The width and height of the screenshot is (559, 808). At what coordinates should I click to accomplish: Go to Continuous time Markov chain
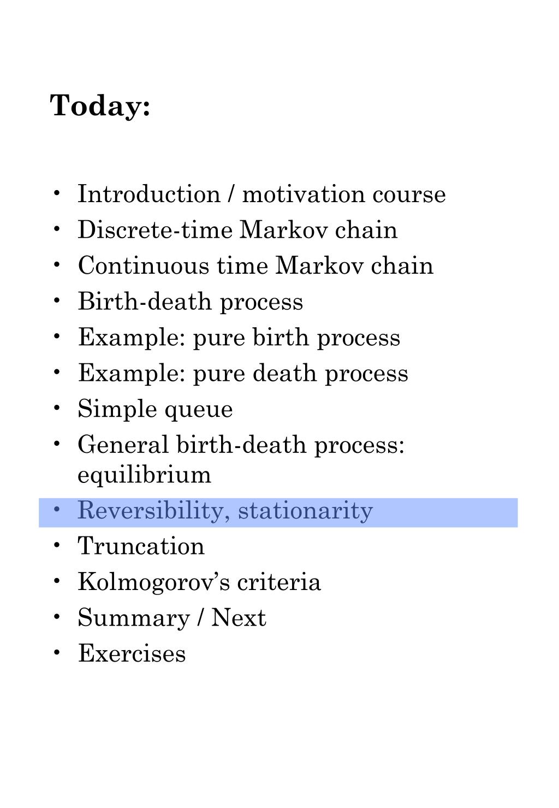255,266
